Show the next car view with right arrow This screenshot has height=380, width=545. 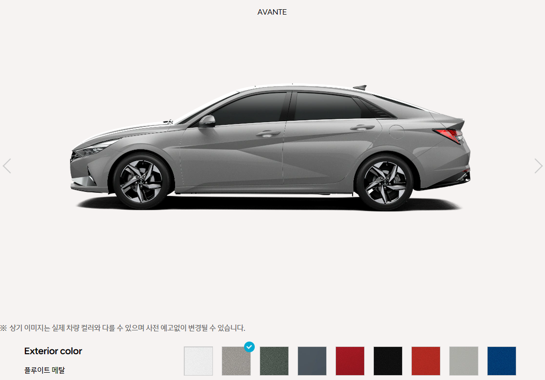(538, 166)
